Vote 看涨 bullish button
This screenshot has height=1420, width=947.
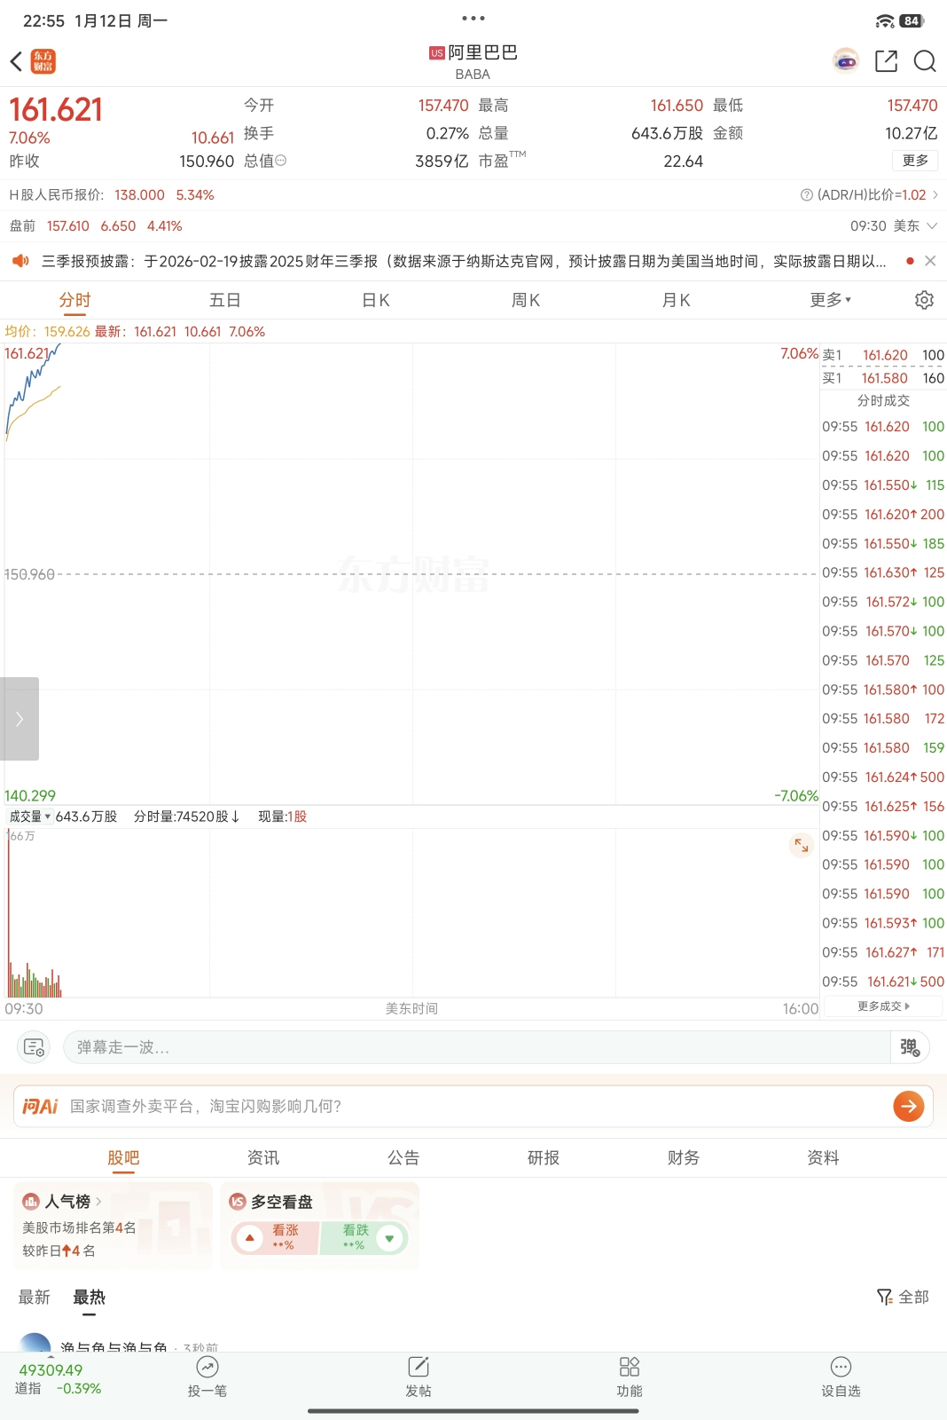[275, 1238]
